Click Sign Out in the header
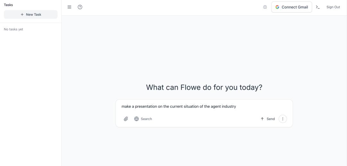 (x=333, y=7)
